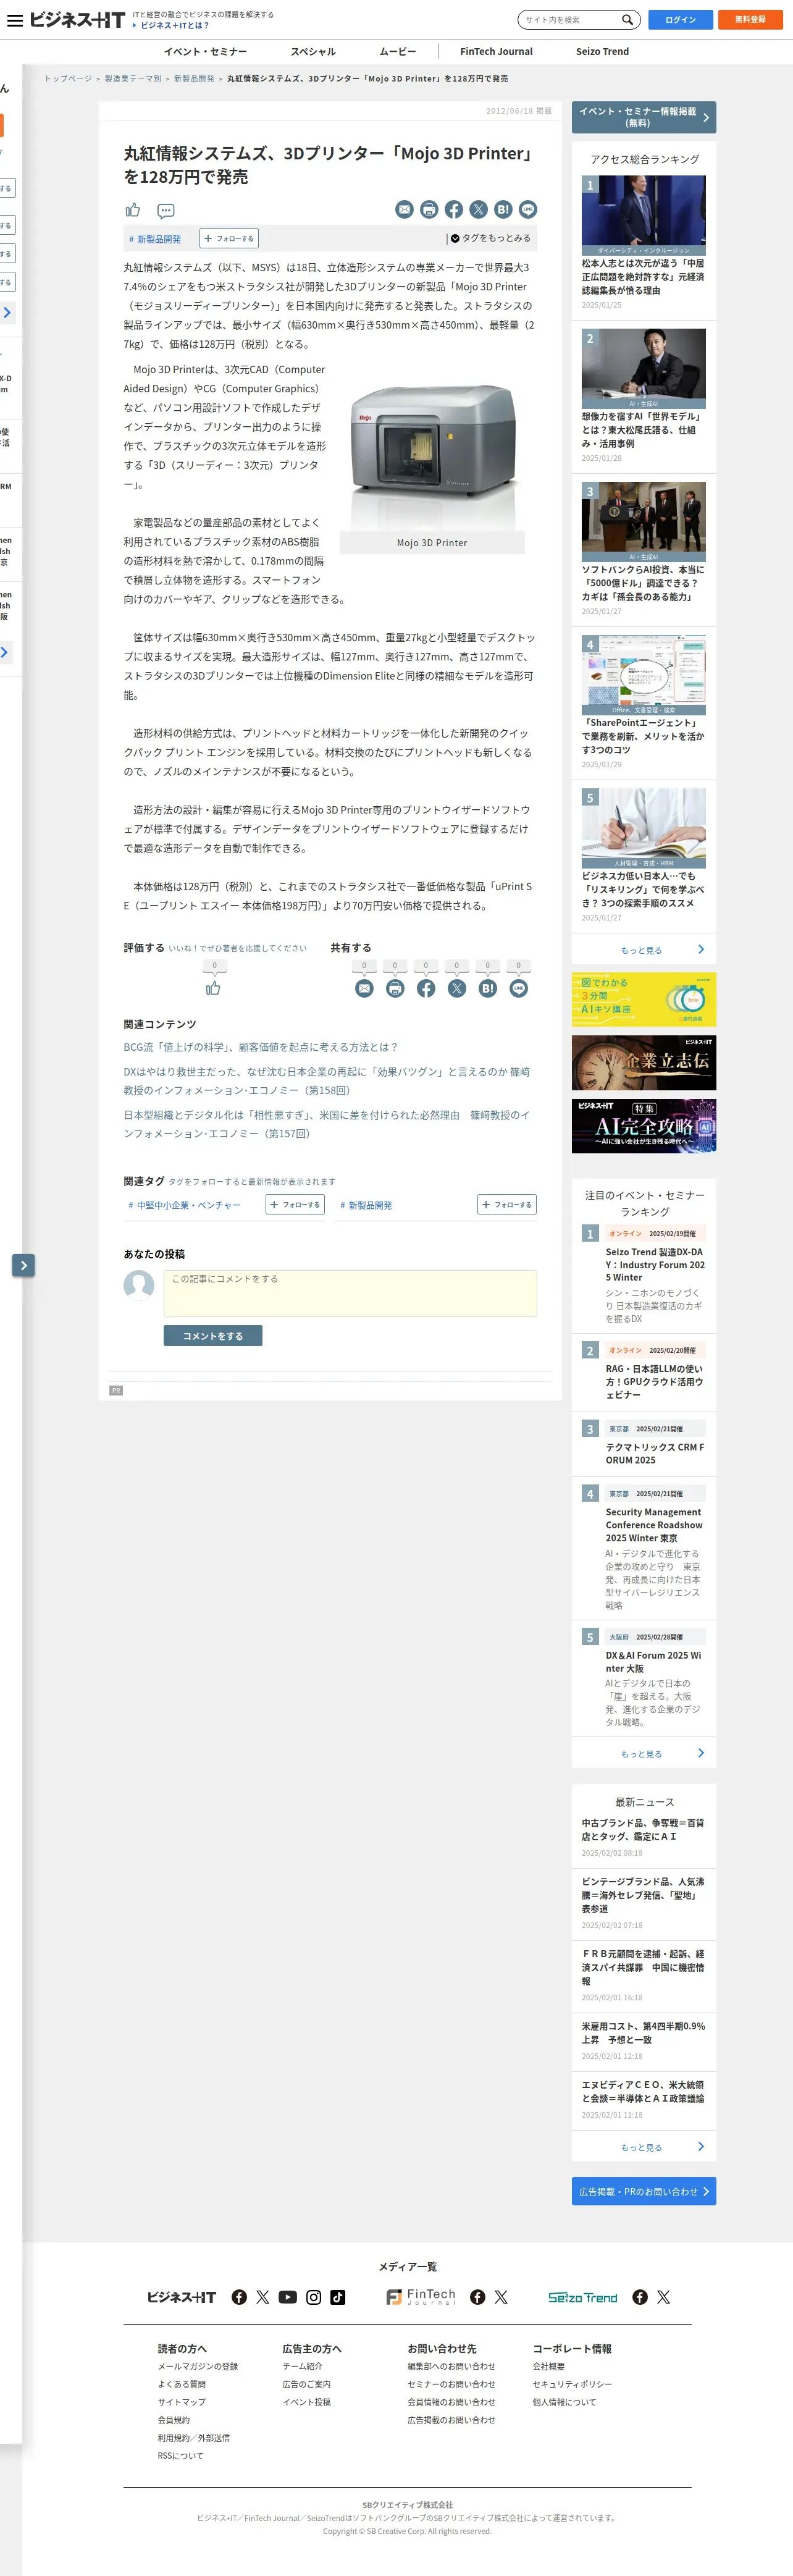The height and width of the screenshot is (2576, 793).
Task: Open ビジネス+IT TikTok in footer
Action: pyautogui.click(x=338, y=2297)
